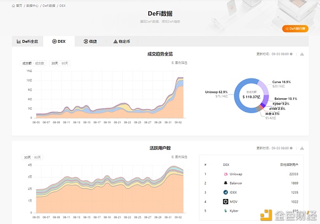The image size is (320, 224).
Task: Open the 稳定币 tab
Action: [121, 41]
